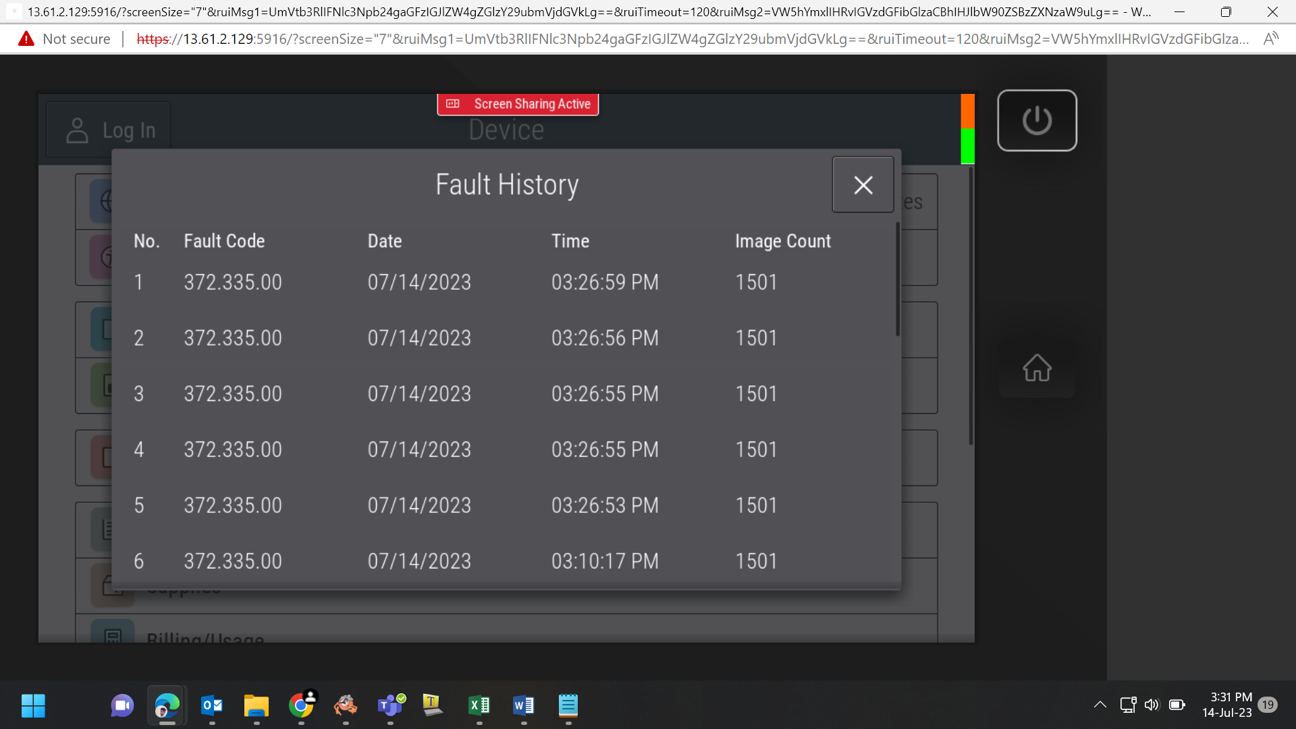Screen dimensions: 1296x729
Task: Open the notification count badge
Action: click(x=1268, y=705)
